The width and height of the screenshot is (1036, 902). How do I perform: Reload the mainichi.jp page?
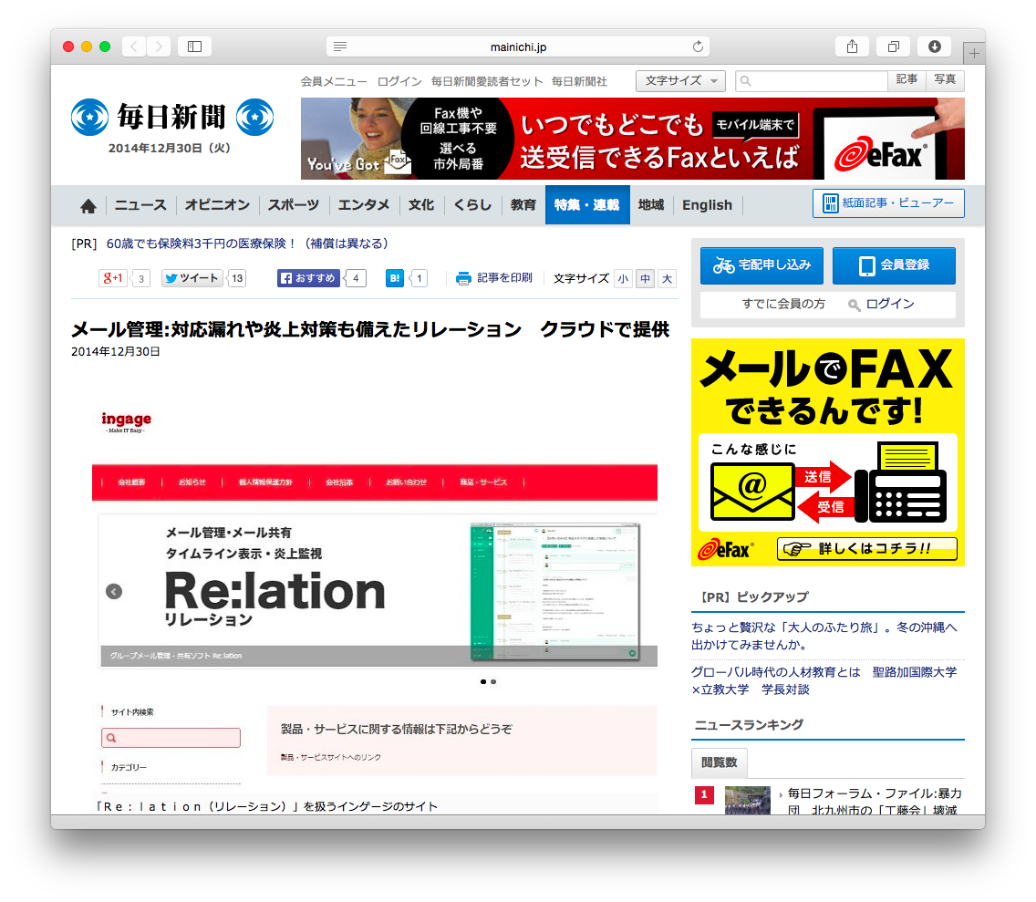coord(698,47)
